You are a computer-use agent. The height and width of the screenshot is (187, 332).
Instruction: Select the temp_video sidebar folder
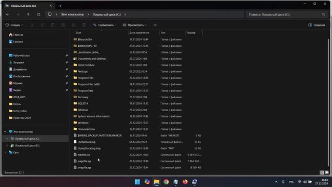click(x=18, y=111)
